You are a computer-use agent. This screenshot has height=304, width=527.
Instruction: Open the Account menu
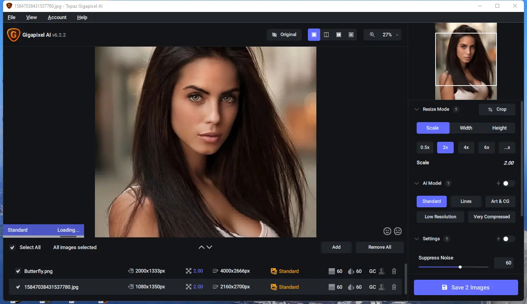[57, 17]
